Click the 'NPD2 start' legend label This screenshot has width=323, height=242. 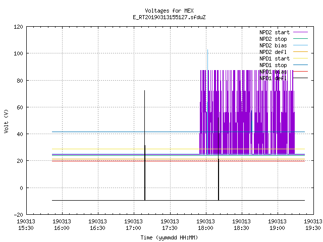(x=275, y=32)
